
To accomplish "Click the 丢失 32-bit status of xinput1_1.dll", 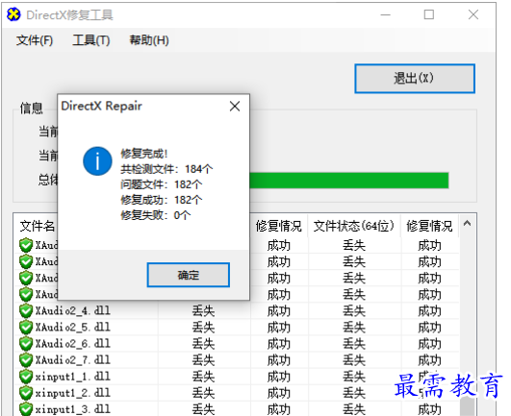I will (203, 377).
